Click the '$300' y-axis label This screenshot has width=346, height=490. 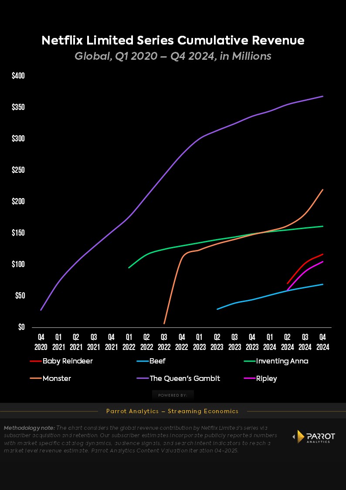click(x=18, y=139)
